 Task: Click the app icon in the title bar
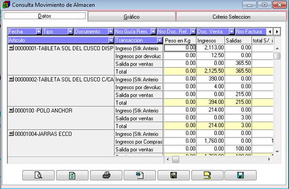(6, 5)
